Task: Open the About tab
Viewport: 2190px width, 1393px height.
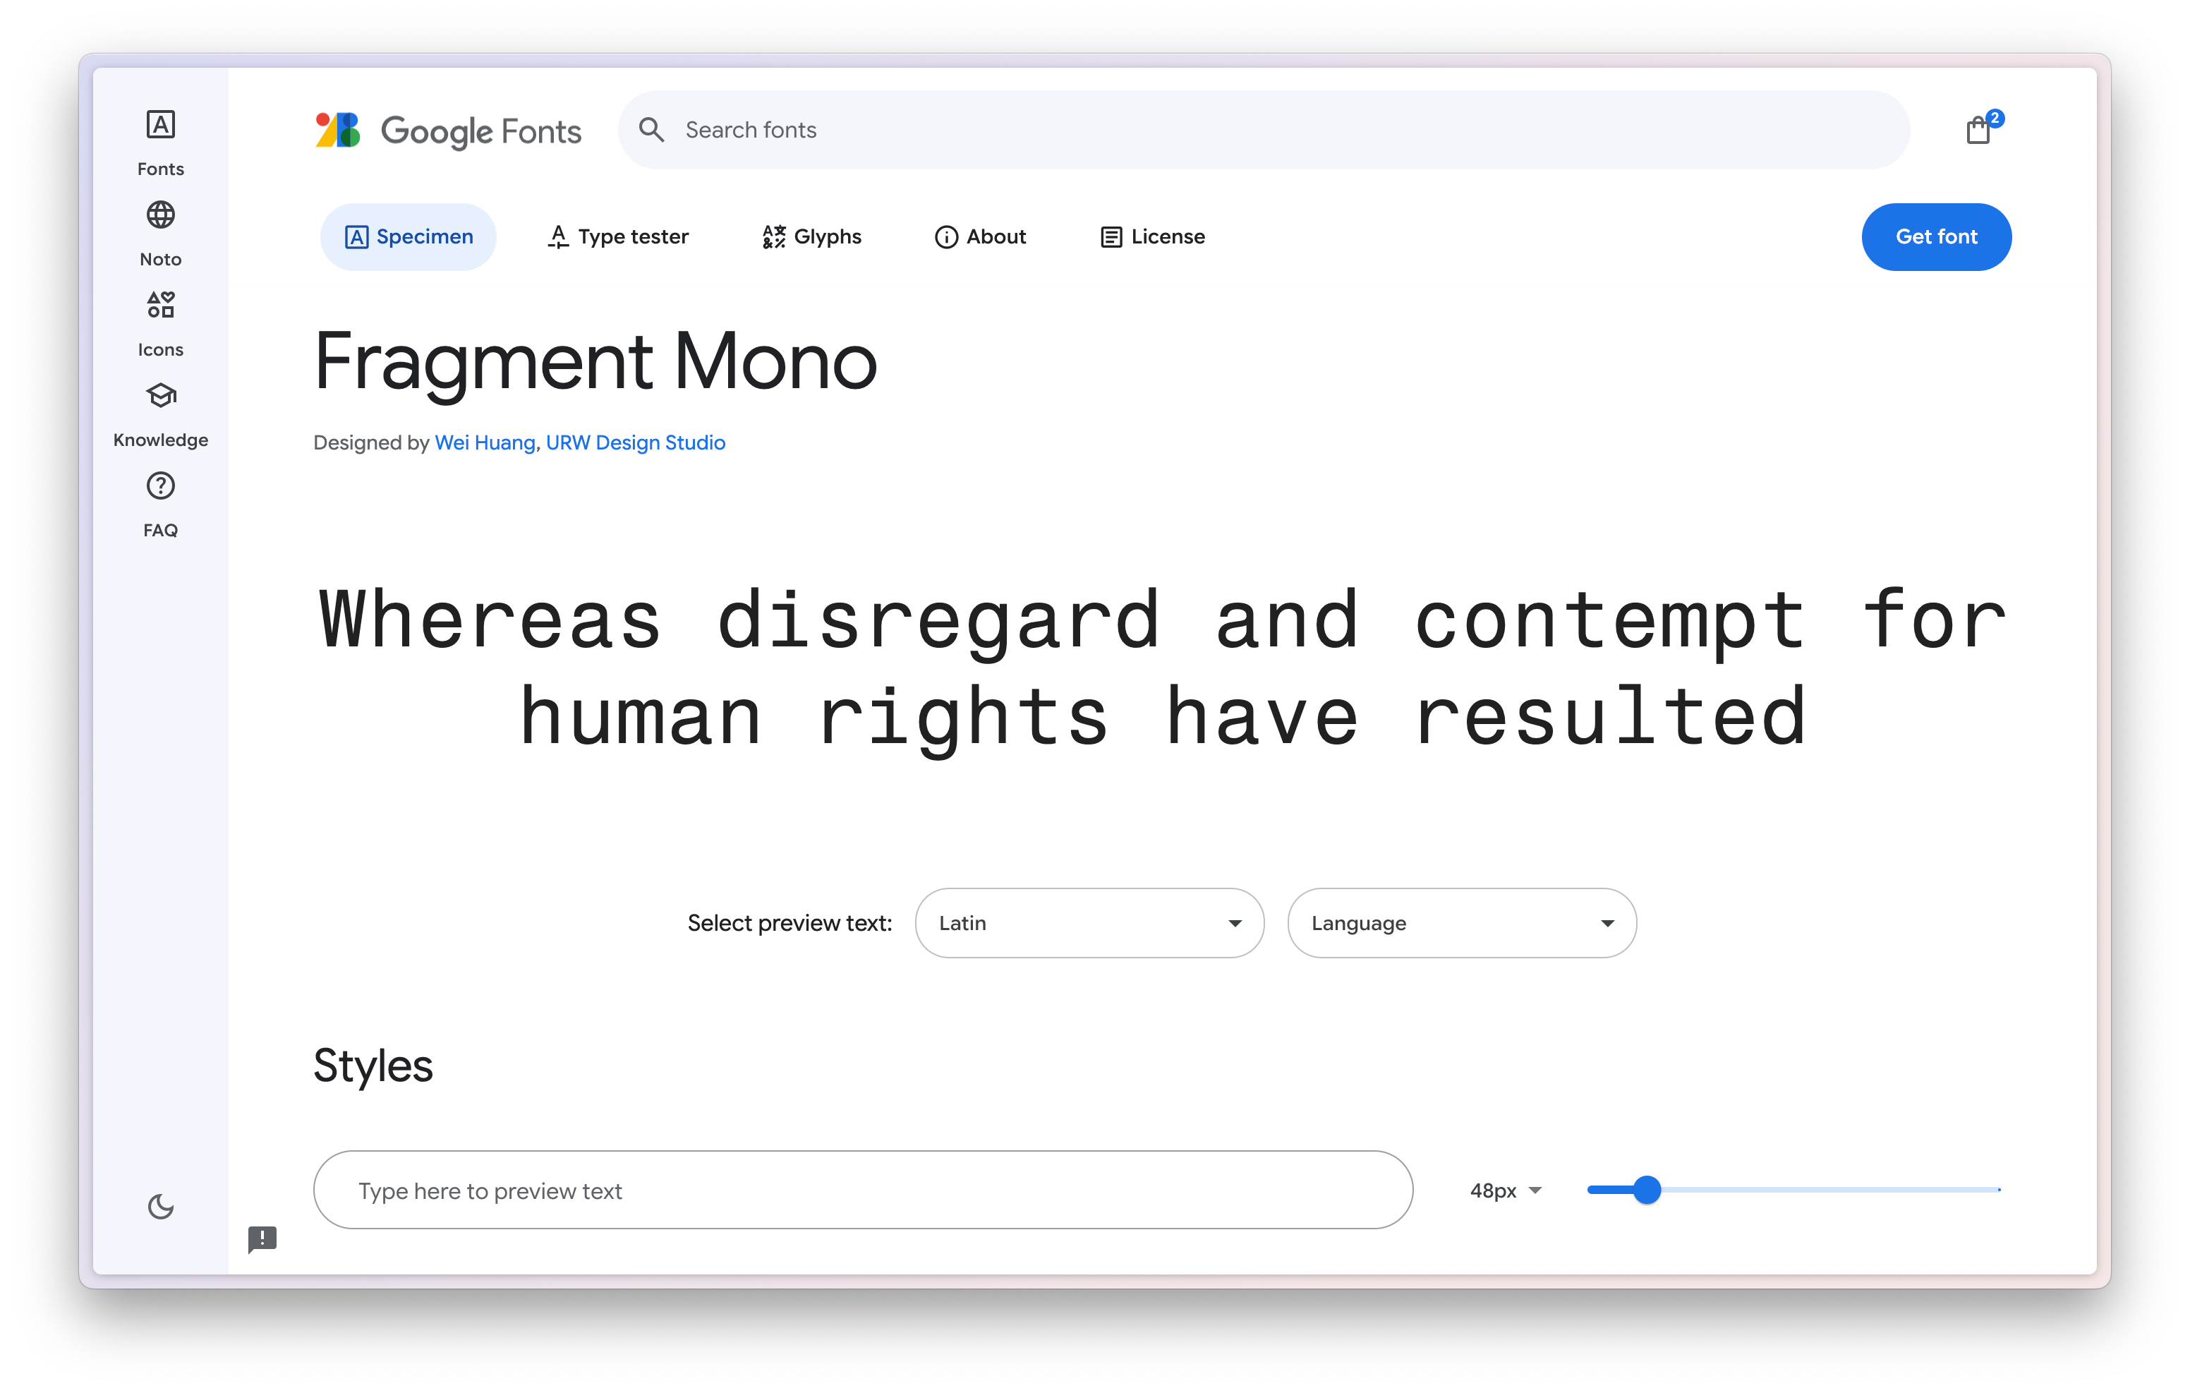Action: click(981, 236)
